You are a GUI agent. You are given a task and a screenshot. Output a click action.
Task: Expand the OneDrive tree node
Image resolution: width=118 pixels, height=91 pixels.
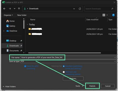pos(4,31)
